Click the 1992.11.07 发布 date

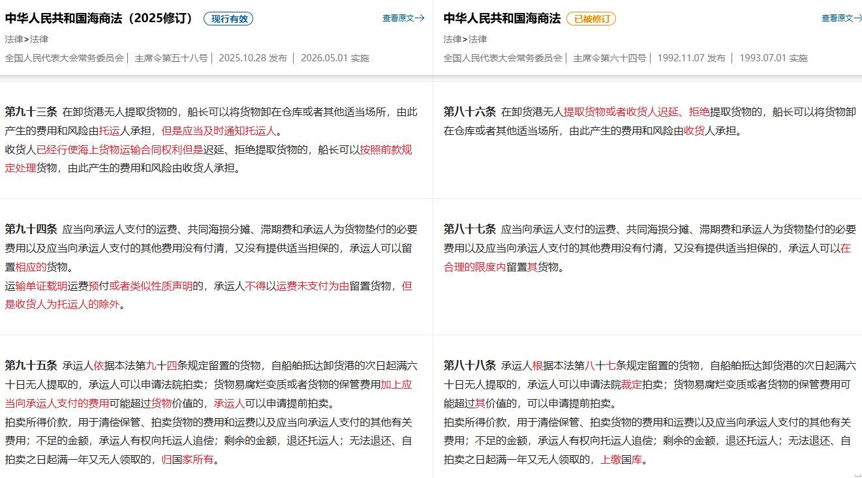[691, 58]
